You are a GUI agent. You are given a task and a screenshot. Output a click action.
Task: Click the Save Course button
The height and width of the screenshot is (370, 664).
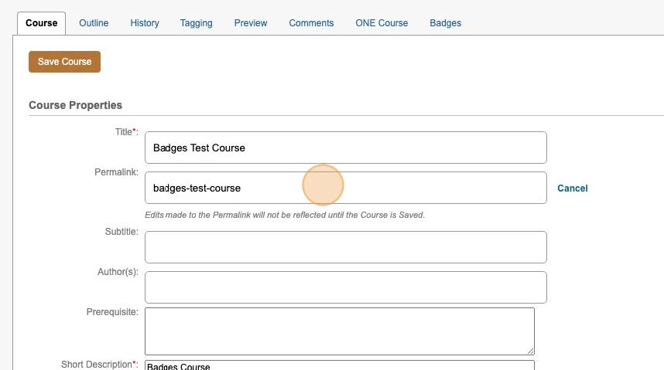pos(64,62)
